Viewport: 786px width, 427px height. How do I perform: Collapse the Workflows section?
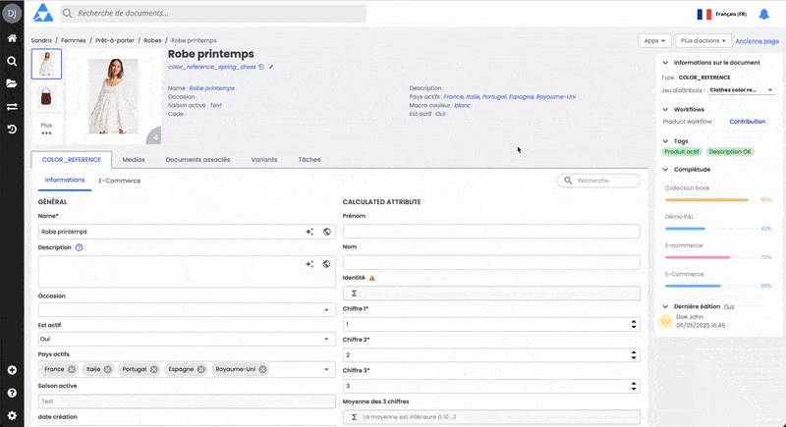665,109
